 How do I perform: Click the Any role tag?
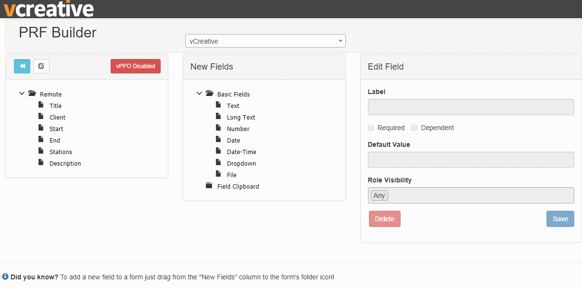click(380, 195)
